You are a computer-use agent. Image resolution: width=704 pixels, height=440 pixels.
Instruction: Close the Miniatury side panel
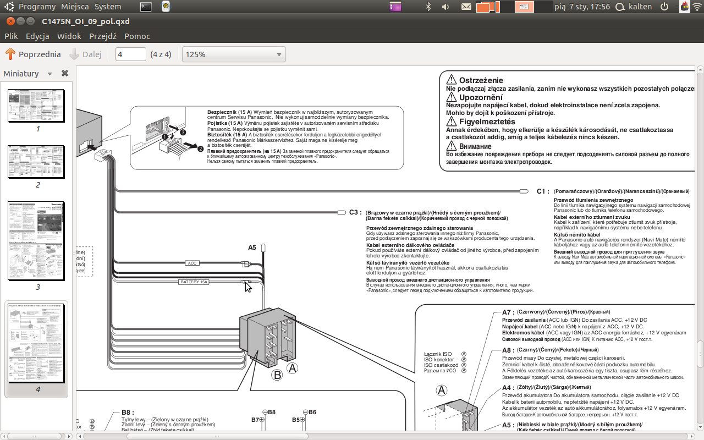tap(65, 73)
